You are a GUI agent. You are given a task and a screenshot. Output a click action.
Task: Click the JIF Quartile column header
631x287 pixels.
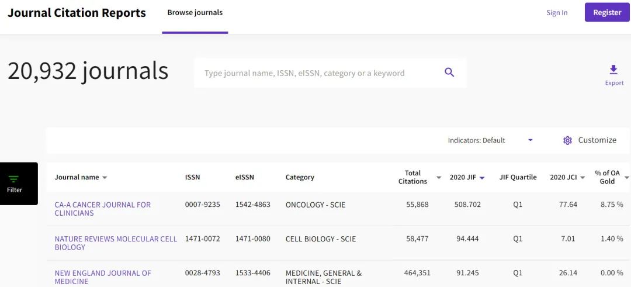click(518, 178)
